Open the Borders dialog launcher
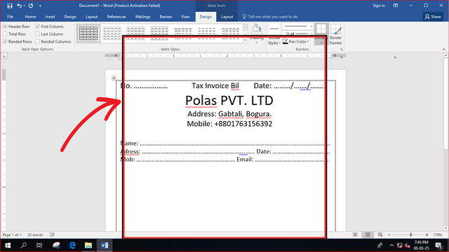449x252 pixels. [x=342, y=50]
